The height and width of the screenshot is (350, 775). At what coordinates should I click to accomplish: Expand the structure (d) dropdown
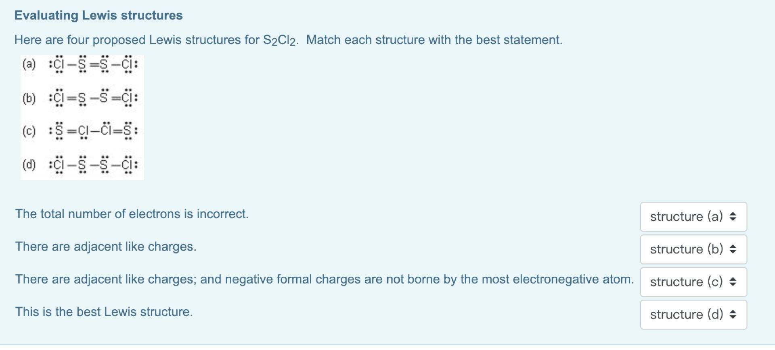point(693,315)
